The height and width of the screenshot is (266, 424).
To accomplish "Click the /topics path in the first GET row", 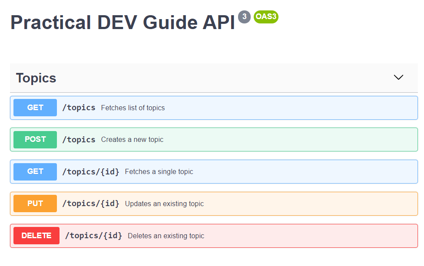I will coord(79,108).
